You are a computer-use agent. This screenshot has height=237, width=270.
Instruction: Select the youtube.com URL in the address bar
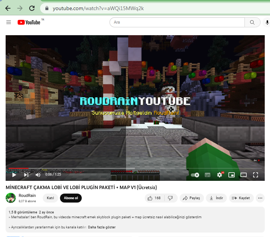click(98, 8)
